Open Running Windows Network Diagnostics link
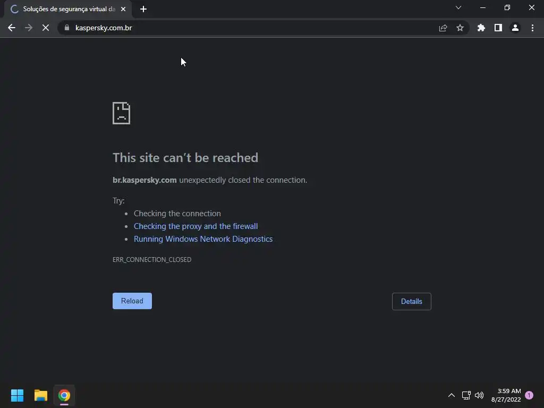Viewport: 544px width, 408px height. [203, 239]
